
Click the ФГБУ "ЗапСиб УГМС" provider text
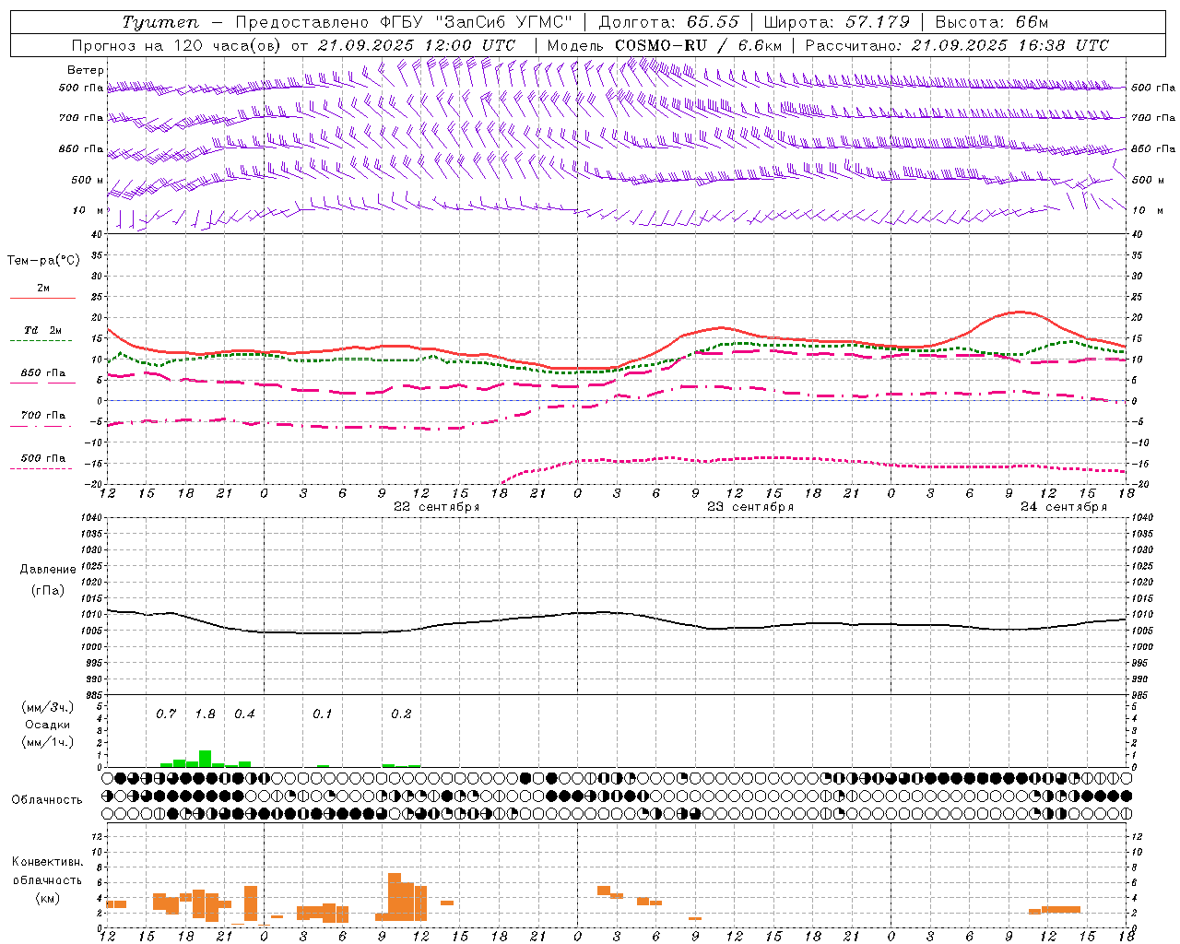(477, 22)
